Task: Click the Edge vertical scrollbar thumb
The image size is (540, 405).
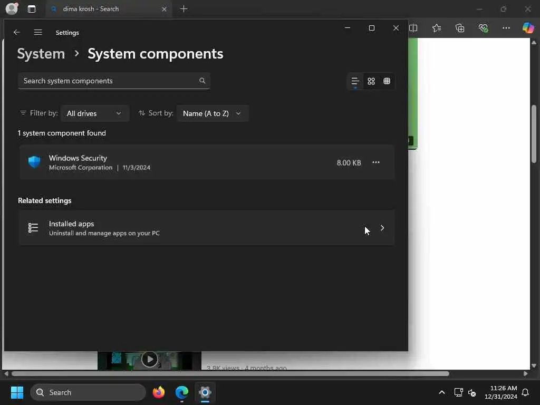Action: [x=534, y=133]
